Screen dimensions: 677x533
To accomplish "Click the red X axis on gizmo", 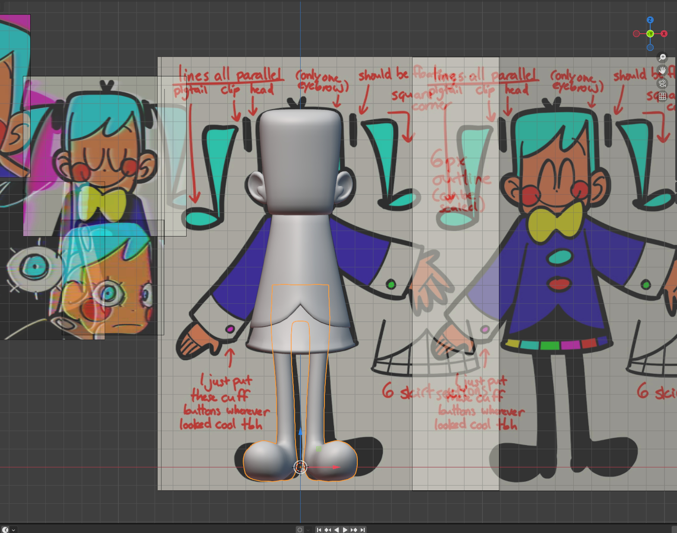I will click(664, 34).
